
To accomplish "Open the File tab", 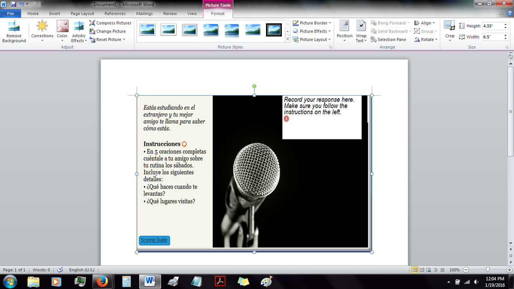I will [11, 14].
